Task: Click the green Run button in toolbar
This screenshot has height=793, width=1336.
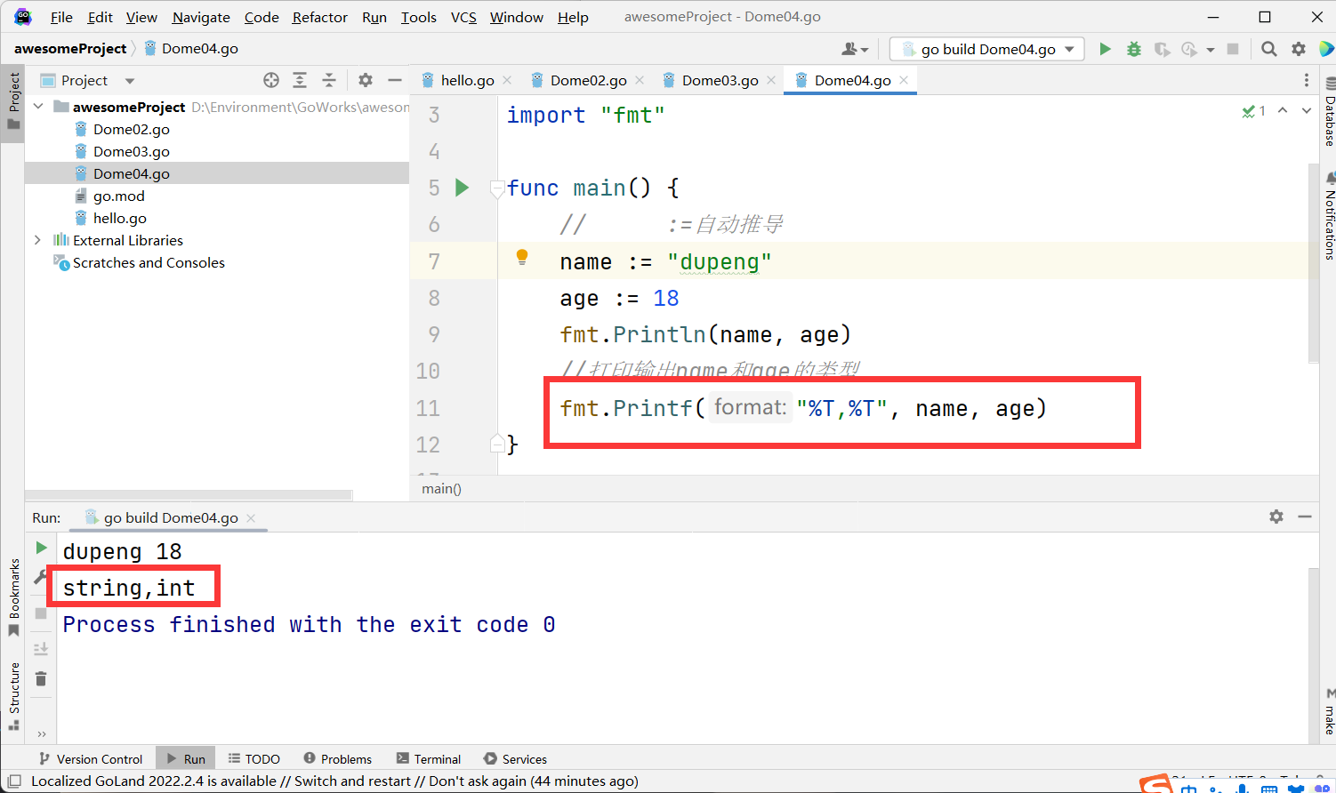Action: point(1105,49)
